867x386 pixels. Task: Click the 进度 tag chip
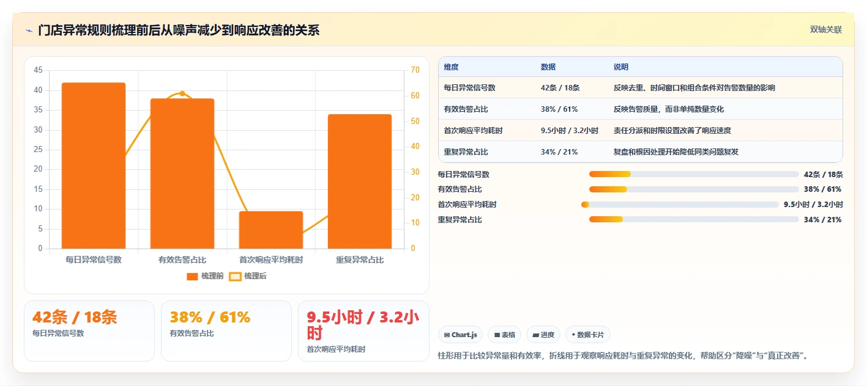click(x=543, y=335)
